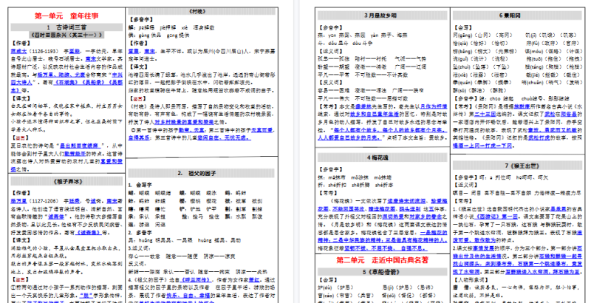Viewport: 591px width, 303px height.
Task: Click the 2. 祖父的园子 section heading
Action: pos(202,174)
